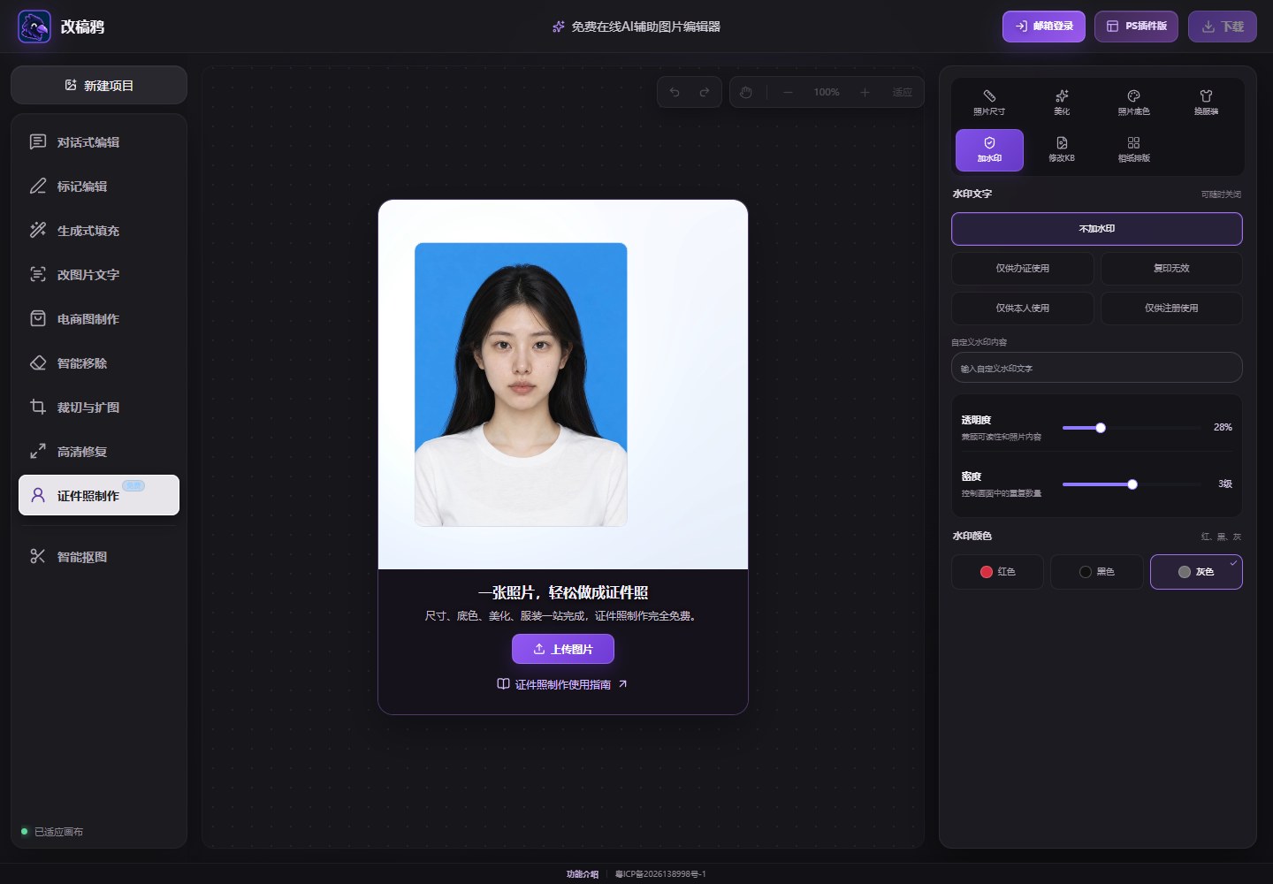1273x884 pixels.
Task: Switch to the 美化 sparkle option
Action: tap(1062, 103)
